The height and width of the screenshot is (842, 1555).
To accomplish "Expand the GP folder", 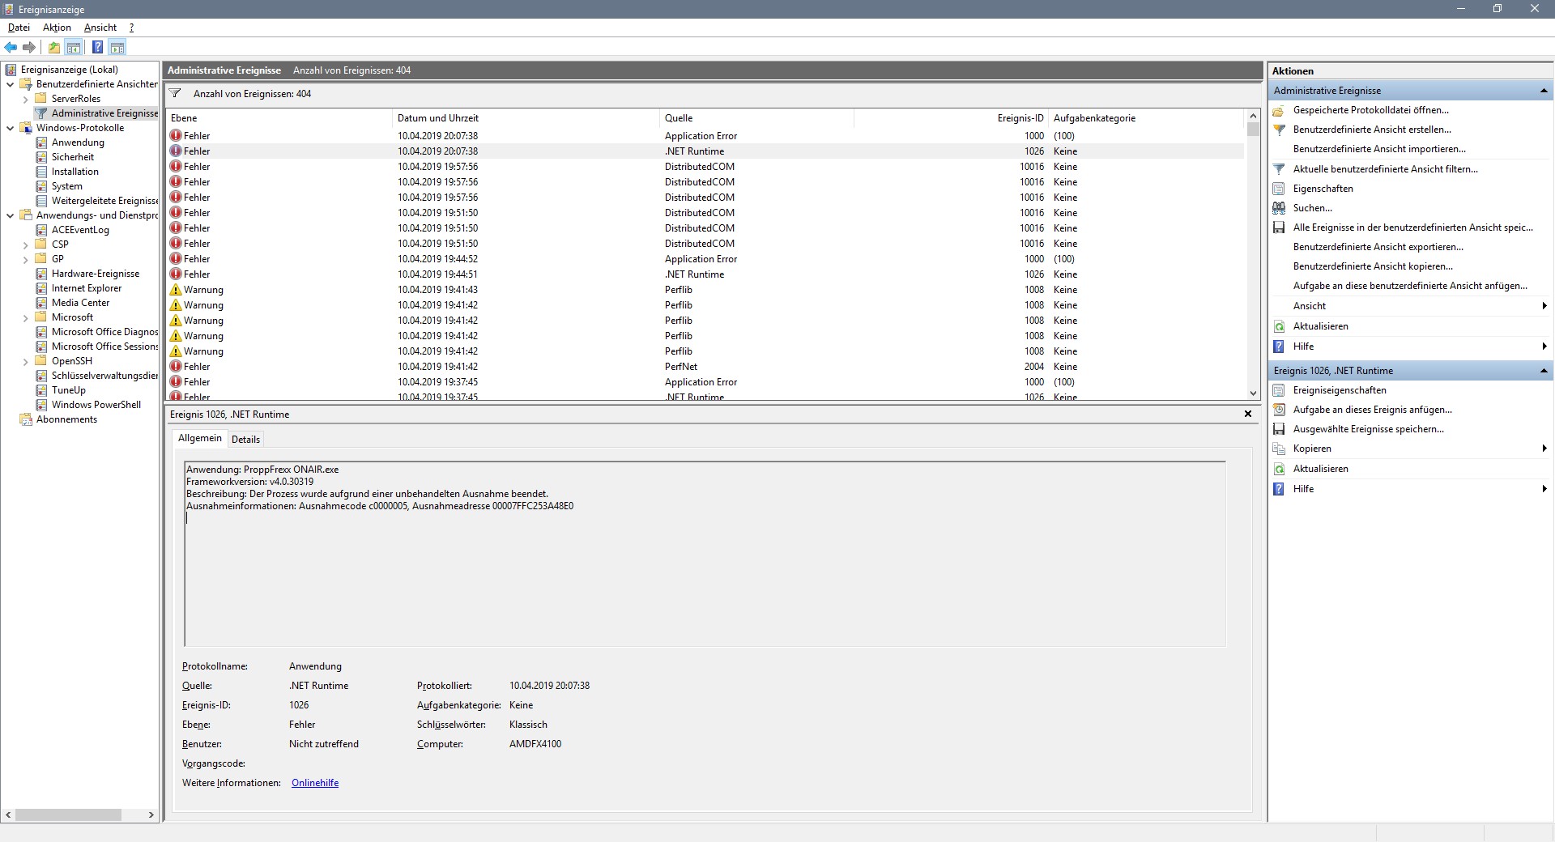I will [26, 259].
